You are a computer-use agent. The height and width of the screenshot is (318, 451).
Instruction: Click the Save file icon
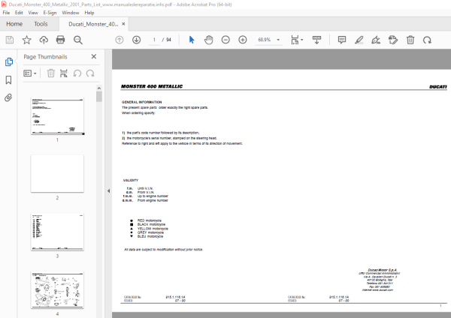tap(10, 40)
